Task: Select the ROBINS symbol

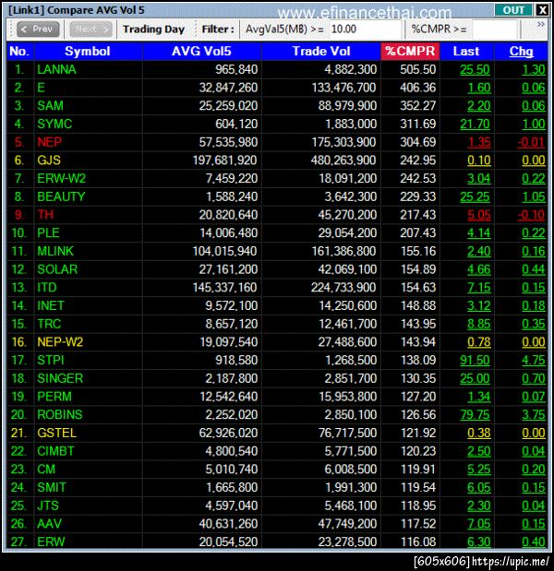Action: [x=60, y=415]
